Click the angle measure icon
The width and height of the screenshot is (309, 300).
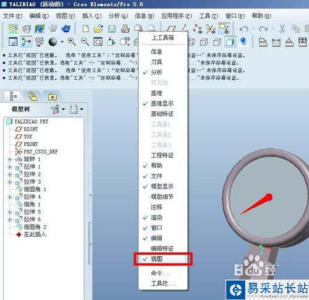point(289,42)
